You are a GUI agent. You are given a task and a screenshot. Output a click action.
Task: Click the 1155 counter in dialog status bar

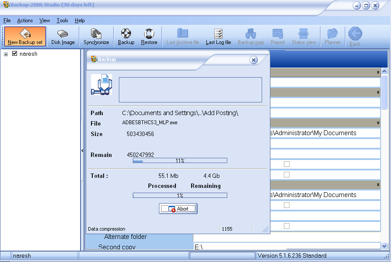227,229
